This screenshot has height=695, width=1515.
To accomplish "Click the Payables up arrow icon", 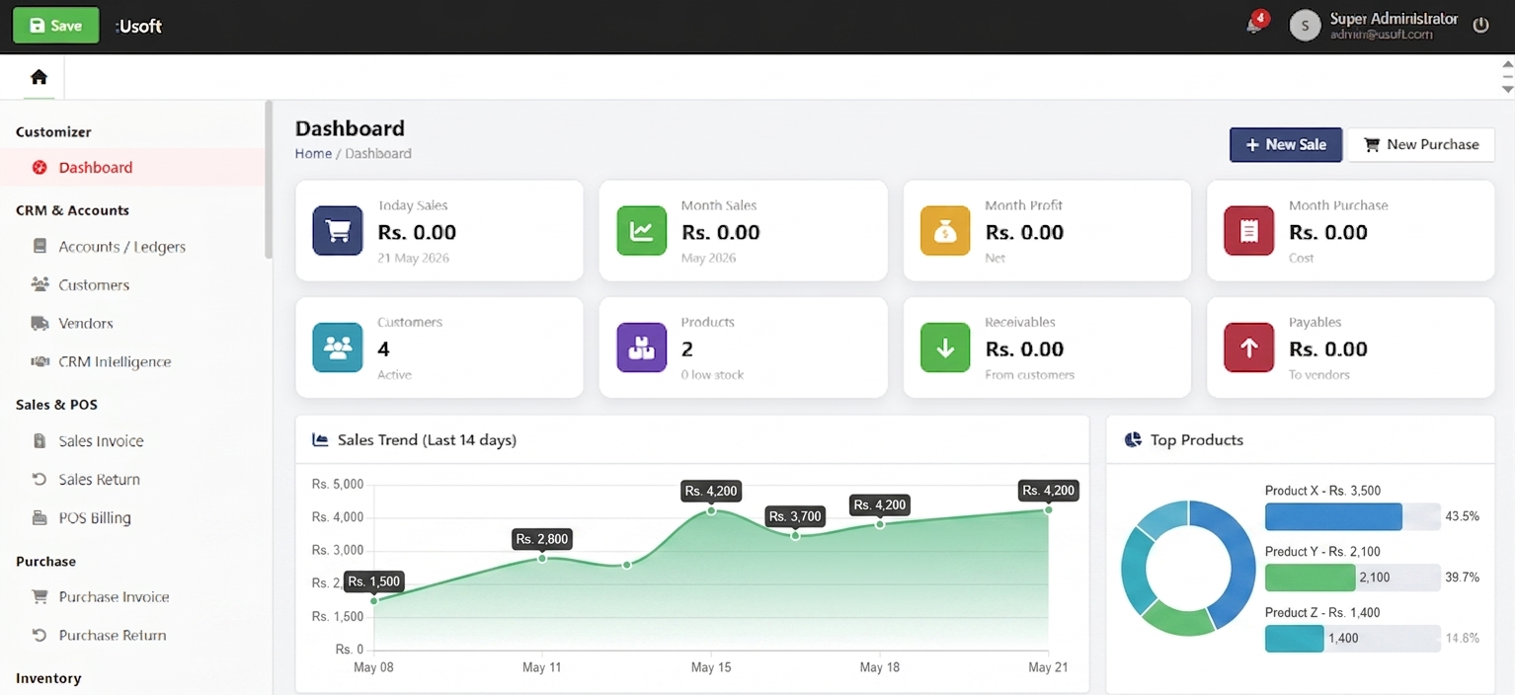I will [x=1249, y=347].
